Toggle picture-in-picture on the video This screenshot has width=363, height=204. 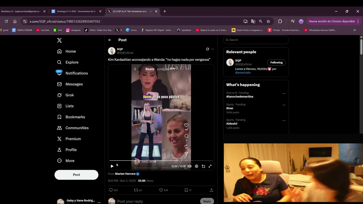click(203, 166)
